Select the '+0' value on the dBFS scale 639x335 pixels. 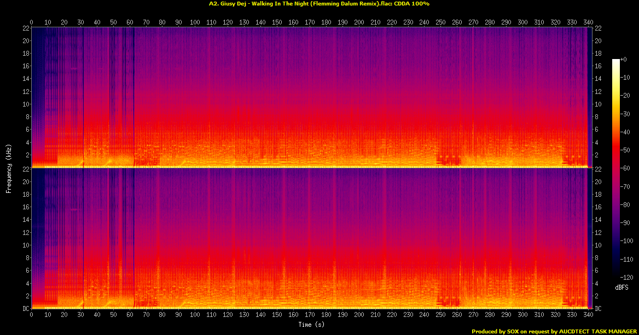(x=624, y=60)
